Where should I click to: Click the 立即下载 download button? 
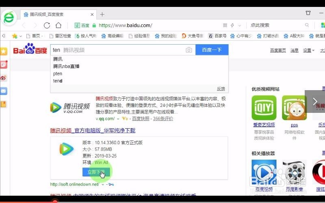(96, 172)
